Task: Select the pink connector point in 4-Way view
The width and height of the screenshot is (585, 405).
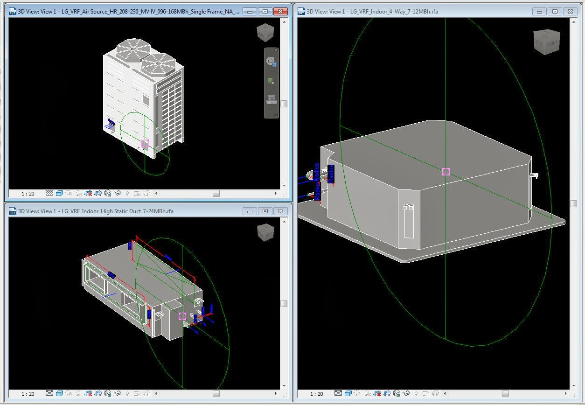Action: point(445,172)
